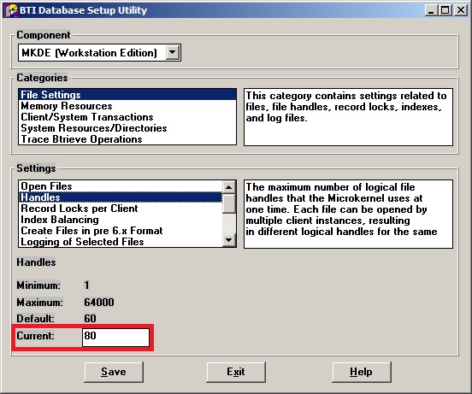Select the File Settings category
This screenshot has width=472, height=394.
(127, 94)
